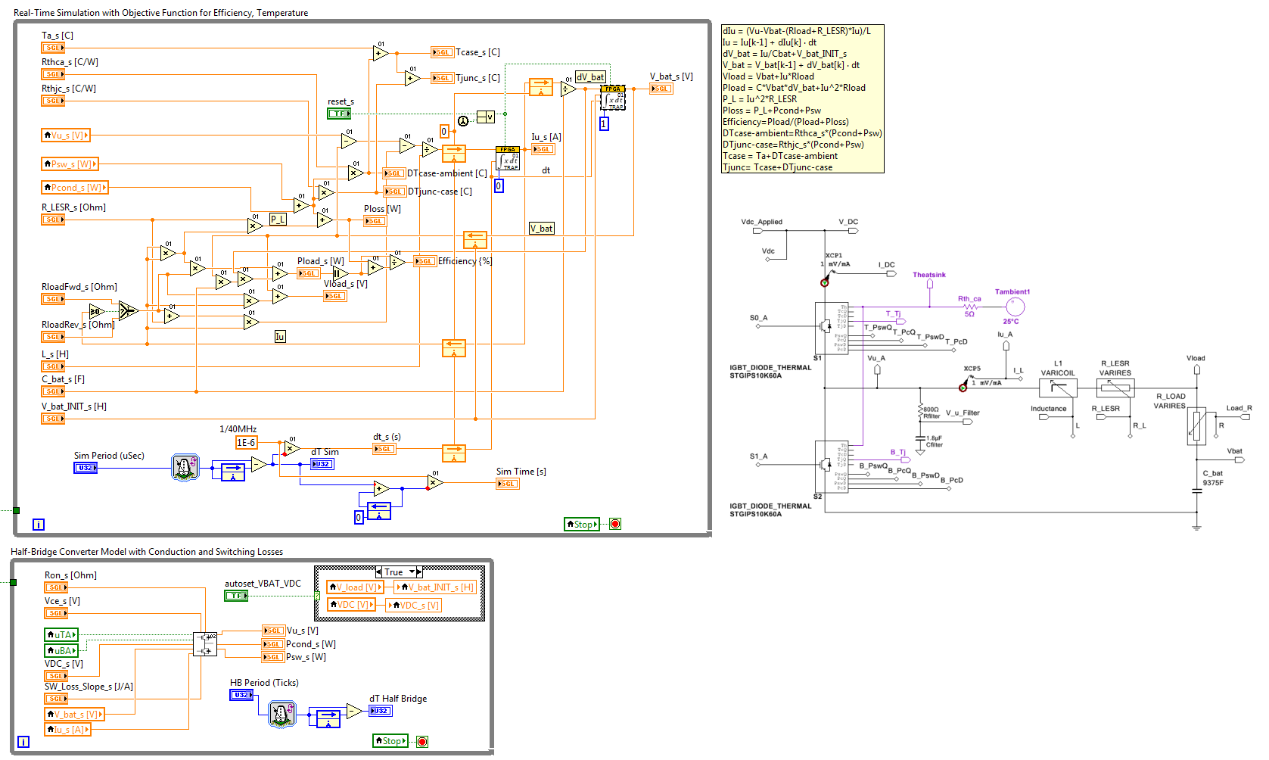Click the HB Period (Ticks) U32 control
Image resolution: width=1269 pixels, height=760 pixels.
[x=241, y=695]
